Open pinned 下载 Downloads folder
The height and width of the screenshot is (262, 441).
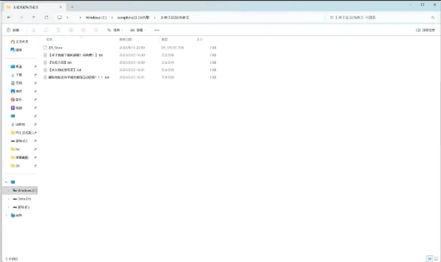pos(17,75)
